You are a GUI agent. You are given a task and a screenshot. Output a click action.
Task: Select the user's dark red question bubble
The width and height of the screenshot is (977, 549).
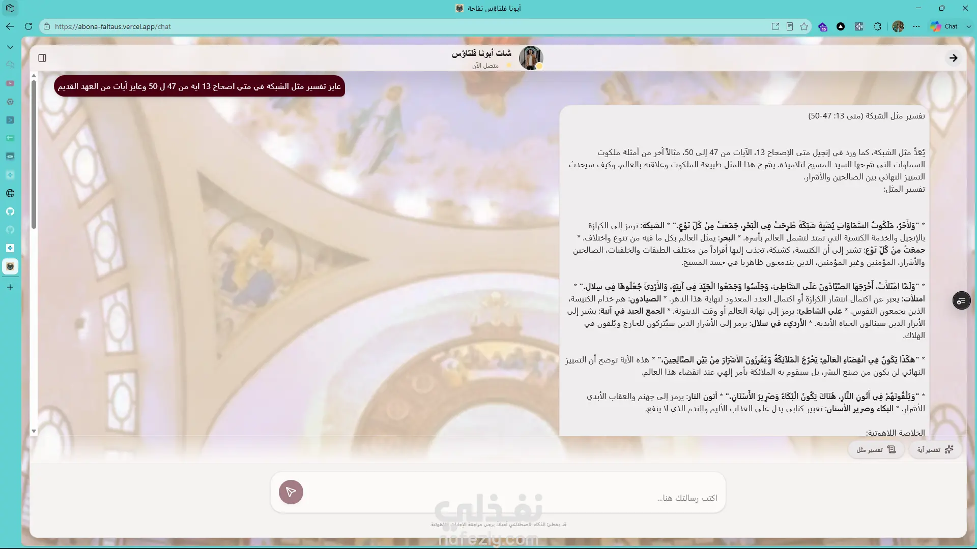point(199,86)
